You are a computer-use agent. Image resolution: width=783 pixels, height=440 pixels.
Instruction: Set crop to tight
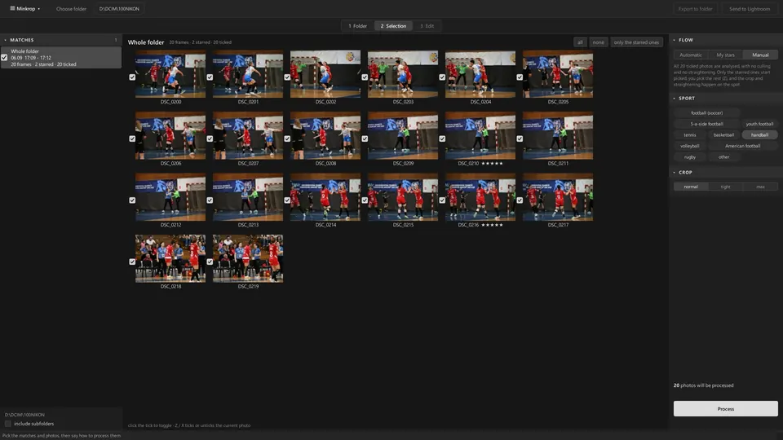tap(726, 187)
